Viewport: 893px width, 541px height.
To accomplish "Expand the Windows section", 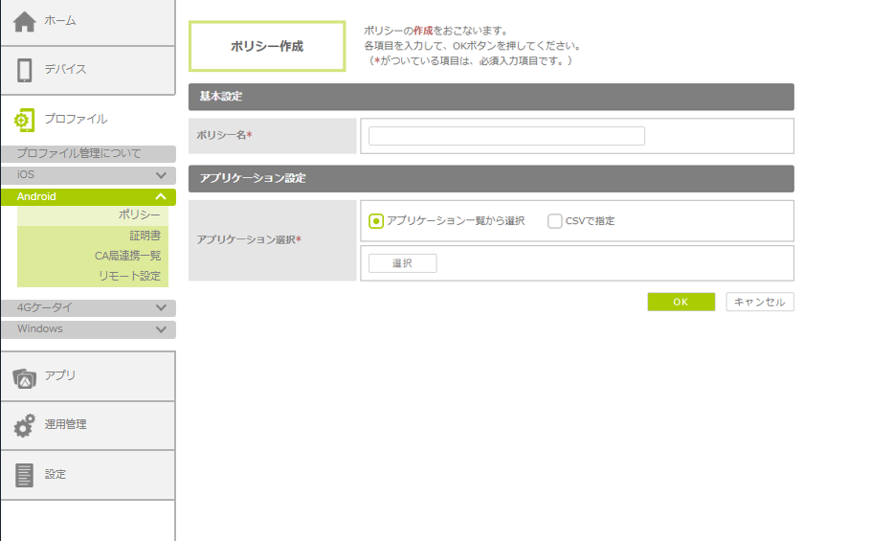I will pos(161,329).
